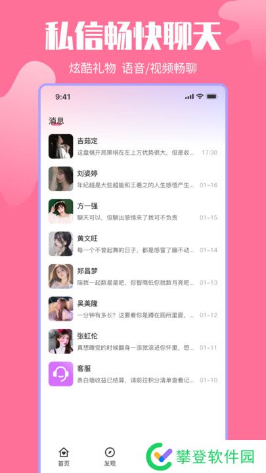The height and width of the screenshot is (473, 266).
Task: Open 张虹伦's message dated 01-11
Action: [x=133, y=342]
